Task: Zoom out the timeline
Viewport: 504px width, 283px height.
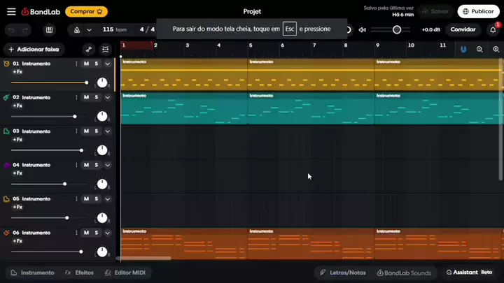Action: (x=479, y=50)
